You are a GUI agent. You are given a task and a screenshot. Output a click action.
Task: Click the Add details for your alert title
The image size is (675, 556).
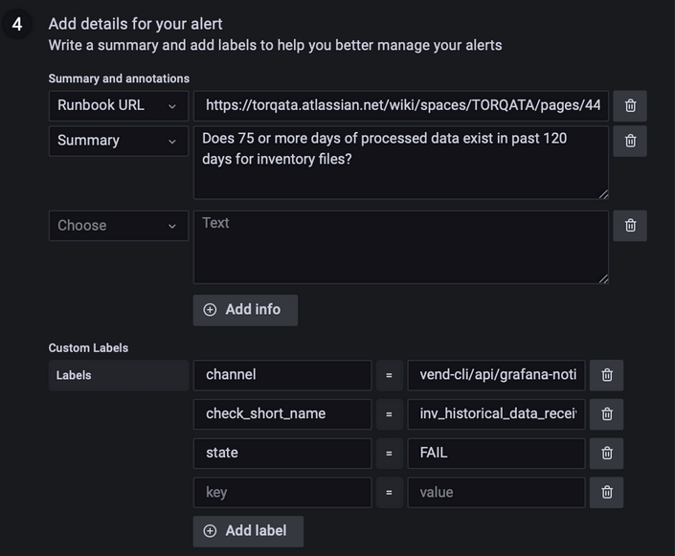point(135,24)
